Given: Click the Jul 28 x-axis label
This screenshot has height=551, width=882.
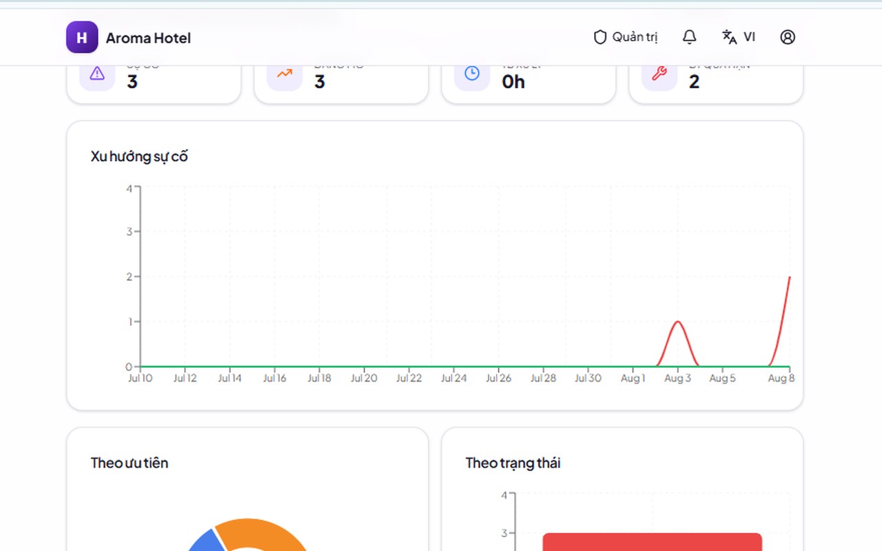Looking at the screenshot, I should click(x=544, y=378).
